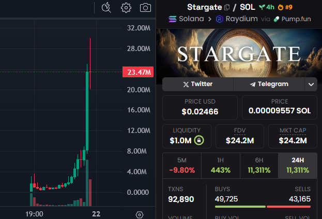Open the Twitter link button
The width and height of the screenshot is (322, 219).
click(198, 84)
